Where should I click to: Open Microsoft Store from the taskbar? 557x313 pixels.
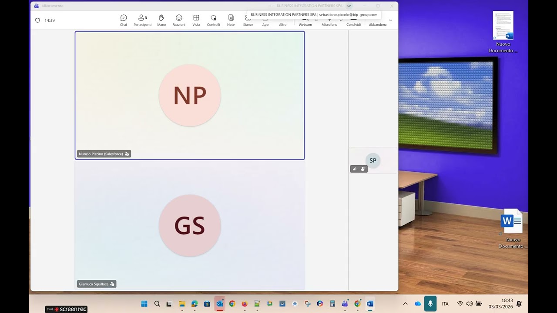click(207, 303)
